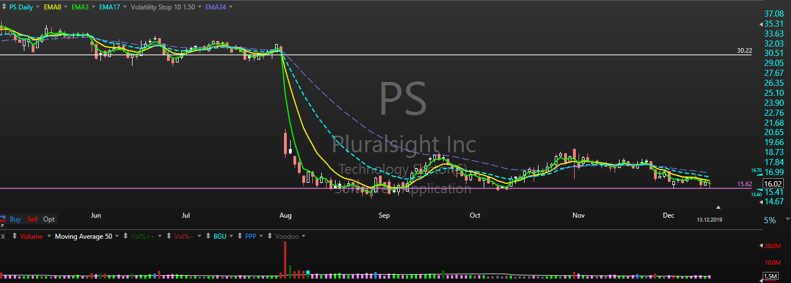Image resolution: width=791 pixels, height=283 pixels.
Task: Open the BGU dropdown arrow
Action: tap(231, 236)
